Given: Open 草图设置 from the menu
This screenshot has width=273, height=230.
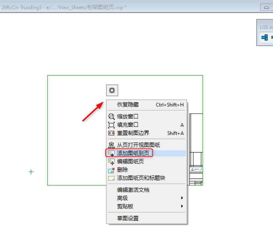Looking at the screenshot, I should (x=147, y=218).
